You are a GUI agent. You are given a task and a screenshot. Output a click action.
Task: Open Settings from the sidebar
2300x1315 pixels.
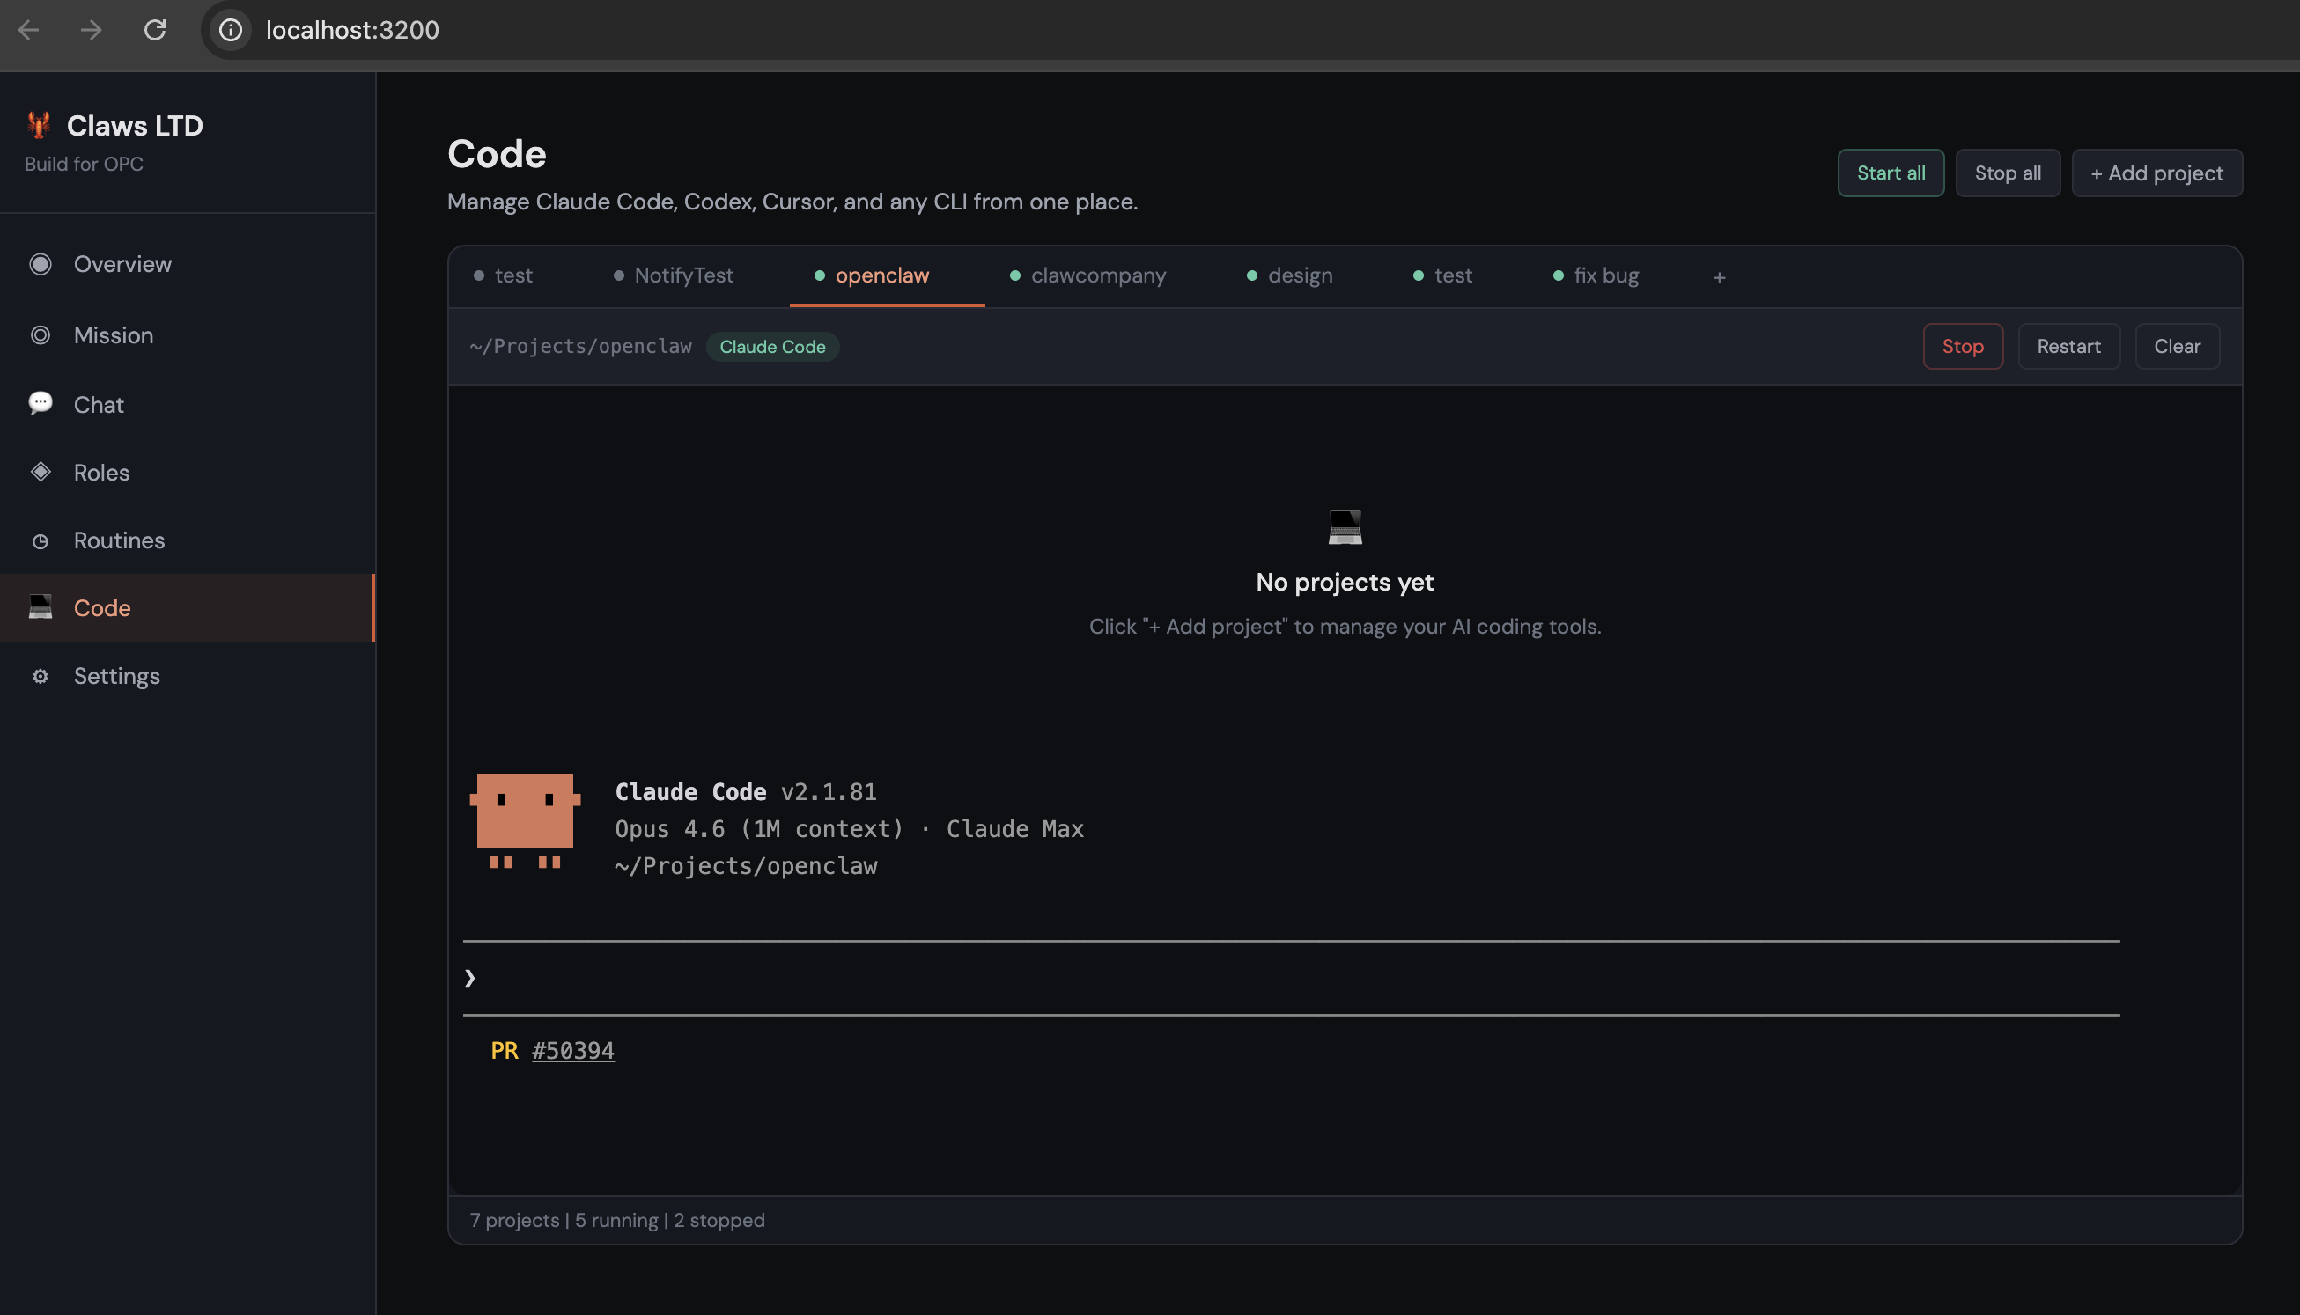pos(187,676)
